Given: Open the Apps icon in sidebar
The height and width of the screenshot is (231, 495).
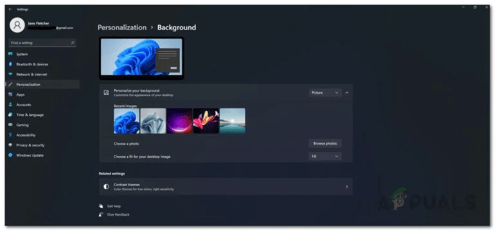Looking at the screenshot, I should pos(10,94).
